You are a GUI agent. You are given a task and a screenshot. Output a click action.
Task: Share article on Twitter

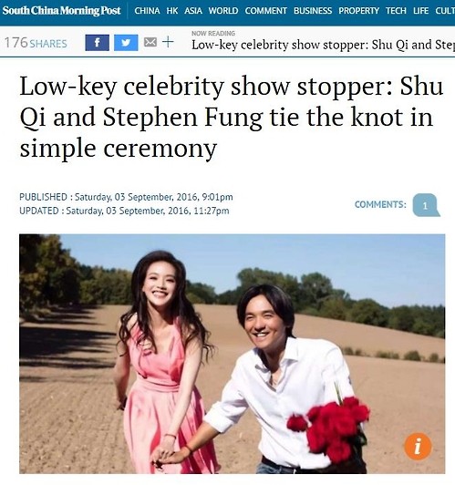click(x=126, y=43)
